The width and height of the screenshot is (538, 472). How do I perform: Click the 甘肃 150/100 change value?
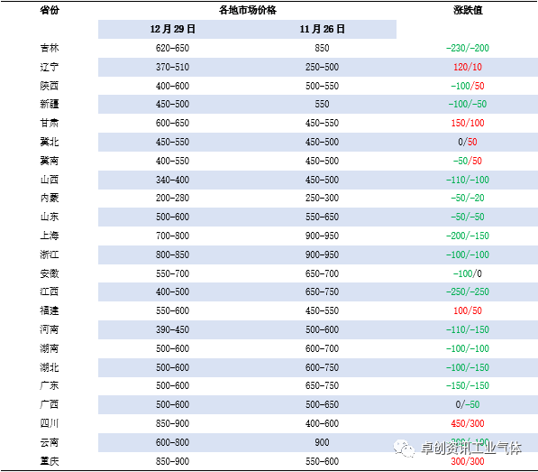click(468, 123)
